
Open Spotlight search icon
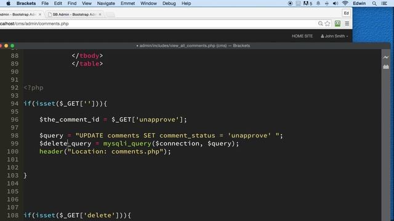pyautogui.click(x=374, y=3)
